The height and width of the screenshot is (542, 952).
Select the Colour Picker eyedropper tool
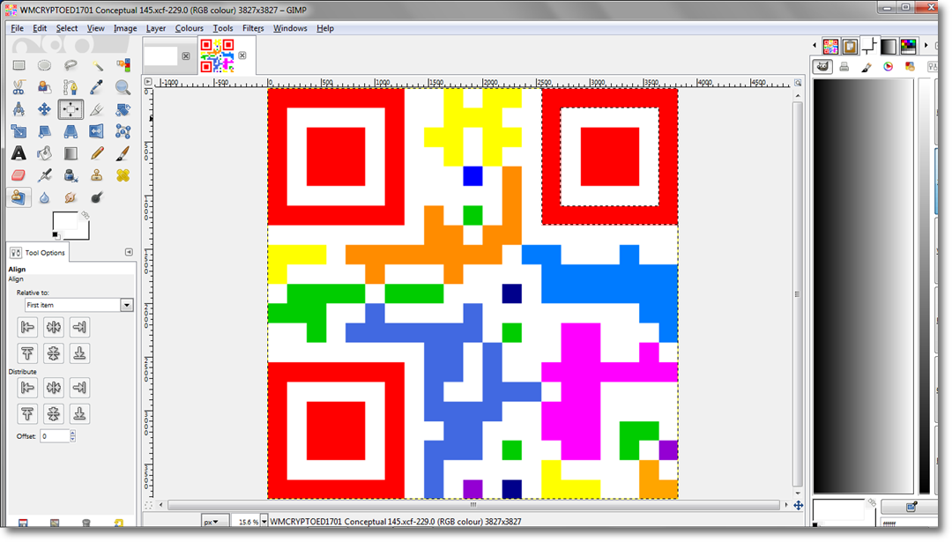coord(97,87)
